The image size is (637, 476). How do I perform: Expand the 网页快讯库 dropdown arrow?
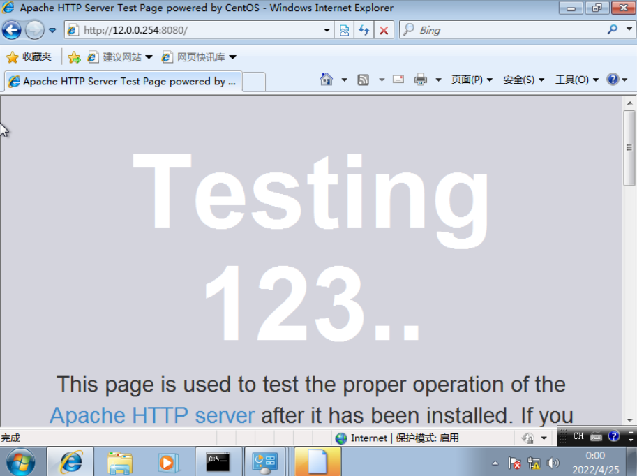(x=233, y=57)
